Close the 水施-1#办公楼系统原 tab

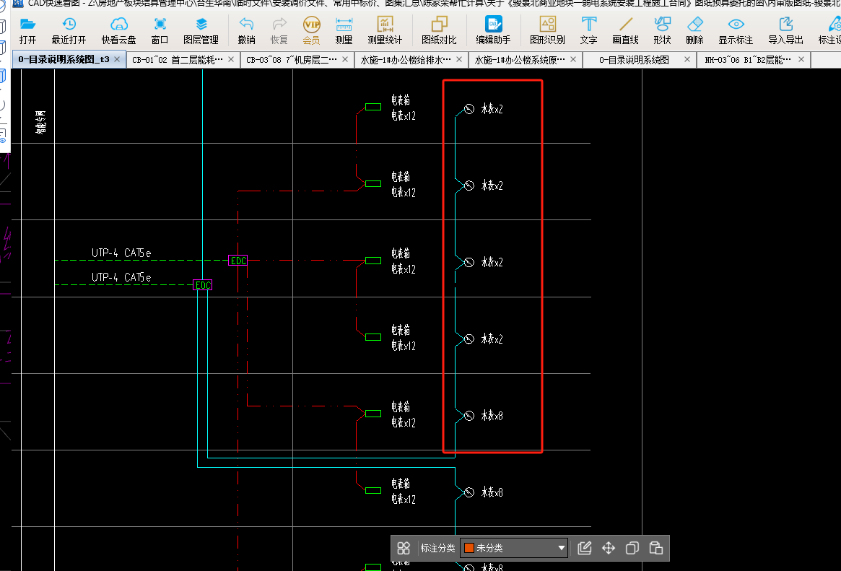click(573, 59)
